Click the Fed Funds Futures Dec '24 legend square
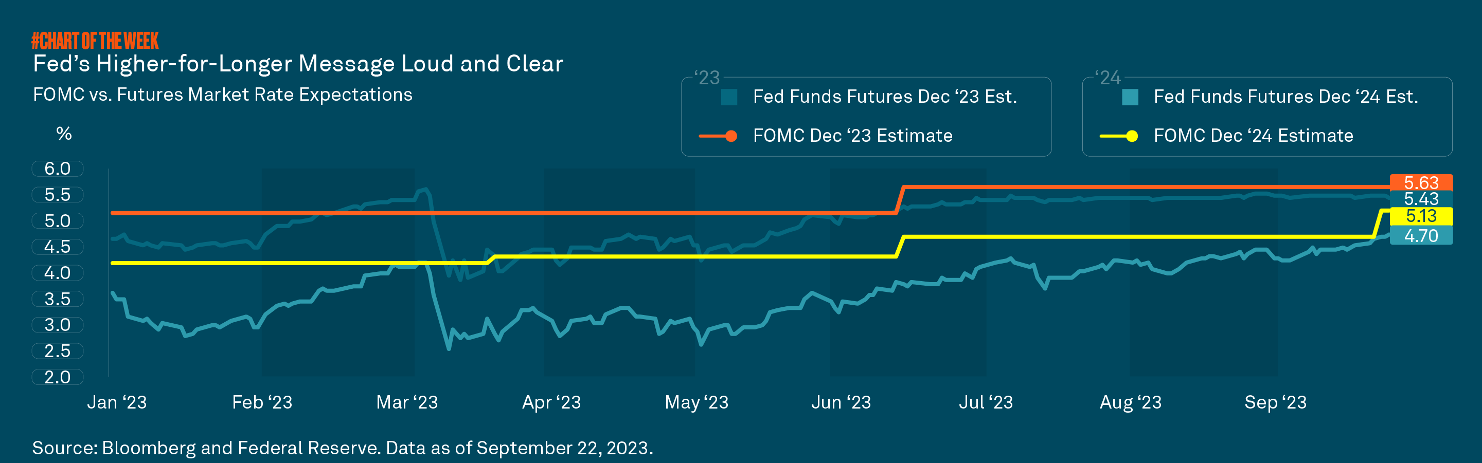Screen dimensions: 1482x463 point(1130,97)
